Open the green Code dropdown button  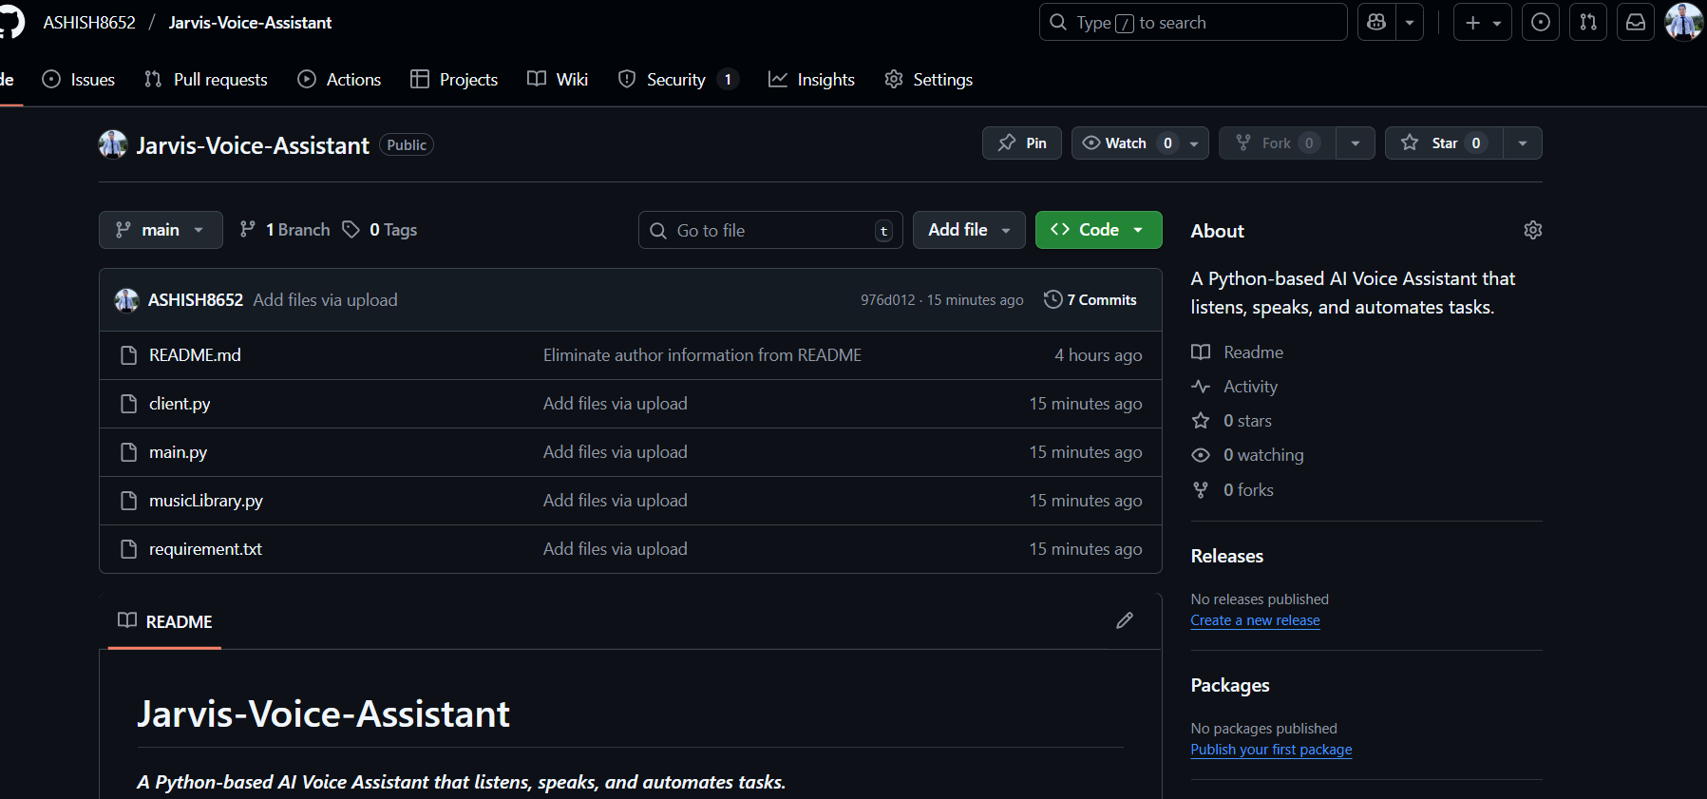pos(1098,230)
